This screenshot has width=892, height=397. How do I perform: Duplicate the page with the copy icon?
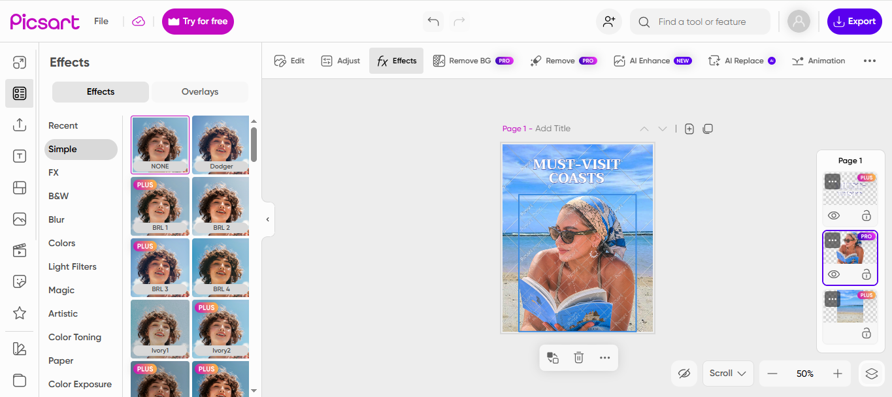[x=708, y=129]
